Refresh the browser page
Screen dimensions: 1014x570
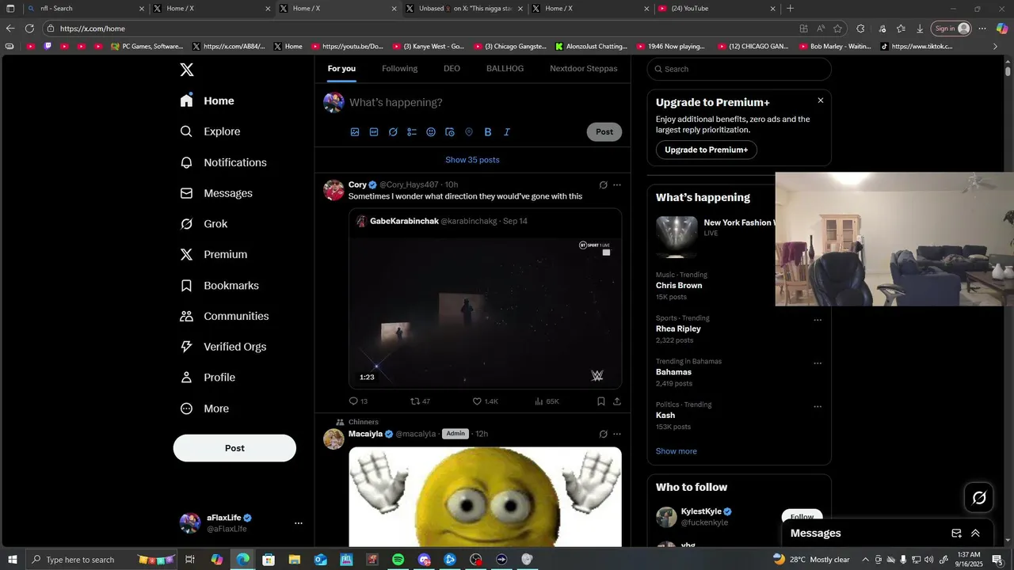29,28
